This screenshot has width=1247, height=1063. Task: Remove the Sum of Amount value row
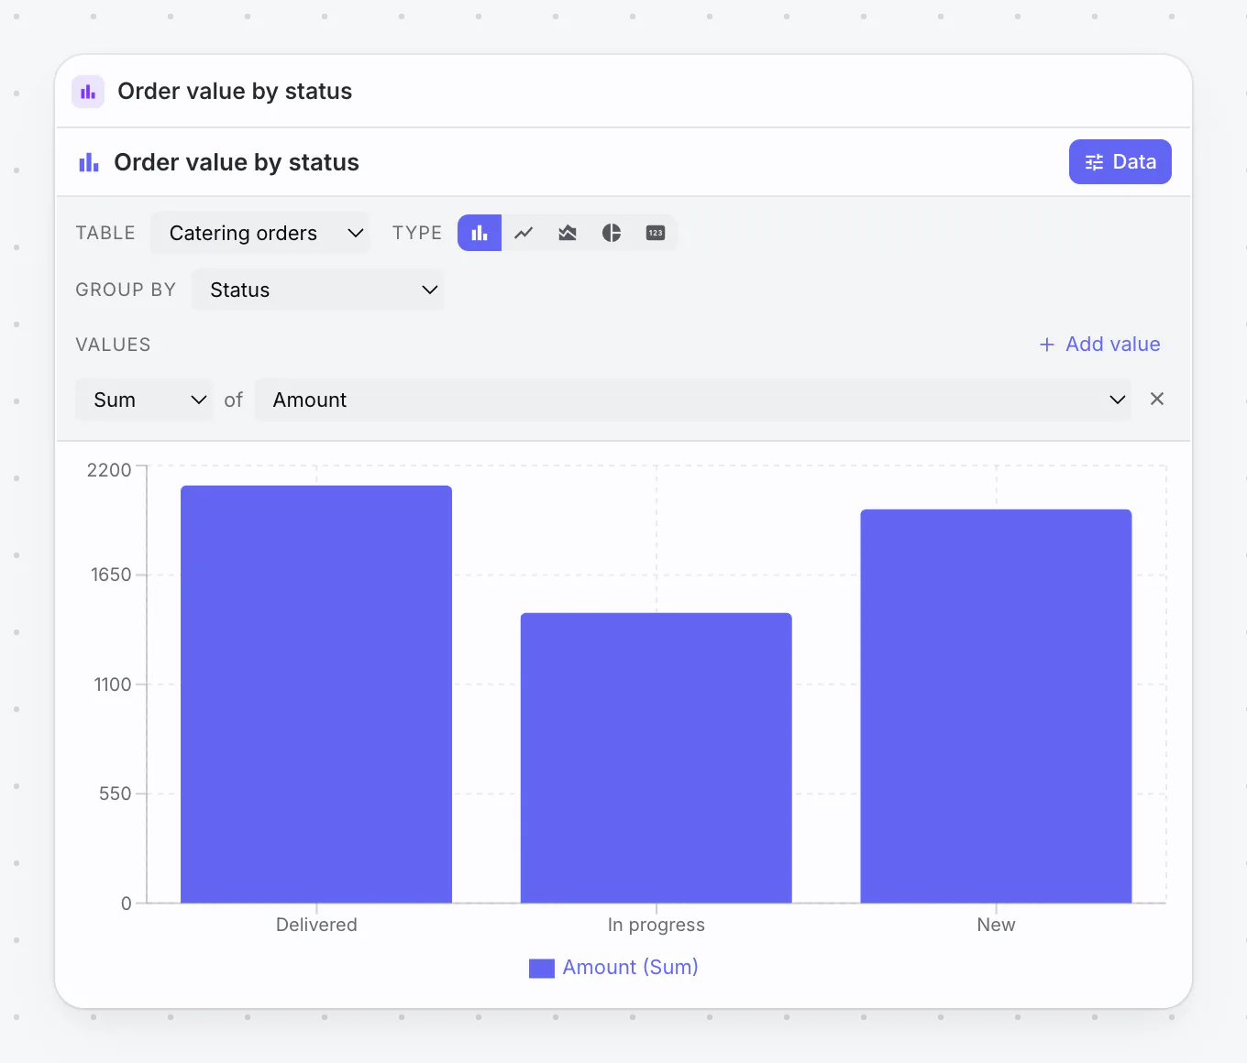1157,399
